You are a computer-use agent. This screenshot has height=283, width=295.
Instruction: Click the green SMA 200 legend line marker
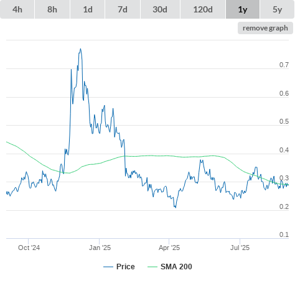(x=152, y=267)
